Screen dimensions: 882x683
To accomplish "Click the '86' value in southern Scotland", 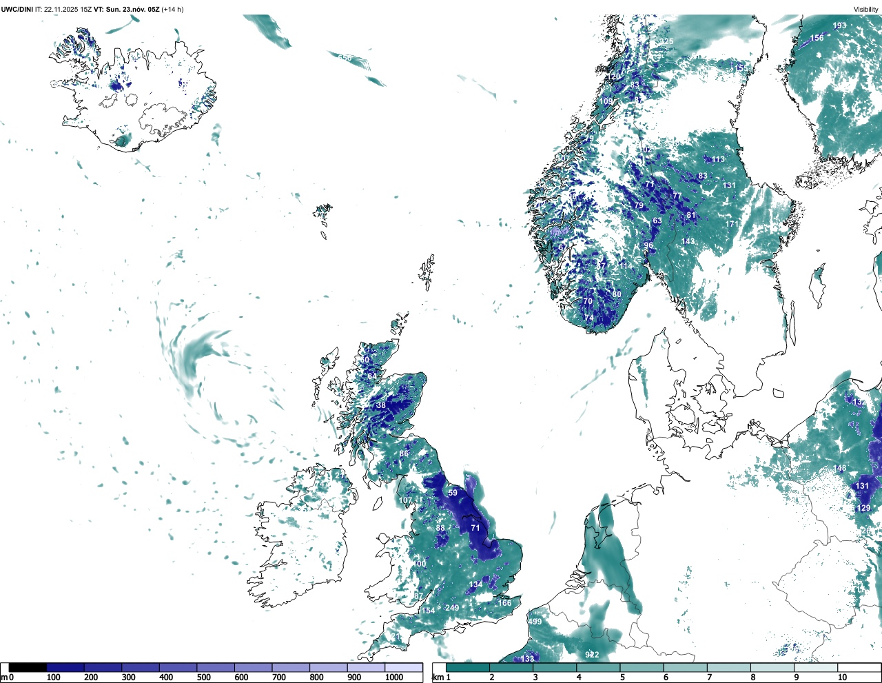I will point(404,453).
